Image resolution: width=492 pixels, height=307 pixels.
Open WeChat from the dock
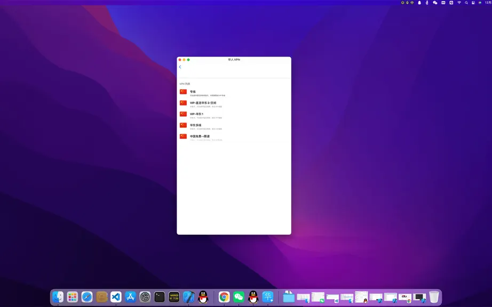pos(239,297)
